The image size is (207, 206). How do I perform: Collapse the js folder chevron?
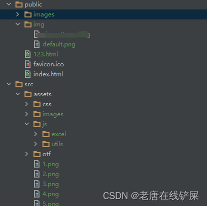[x=26, y=124]
